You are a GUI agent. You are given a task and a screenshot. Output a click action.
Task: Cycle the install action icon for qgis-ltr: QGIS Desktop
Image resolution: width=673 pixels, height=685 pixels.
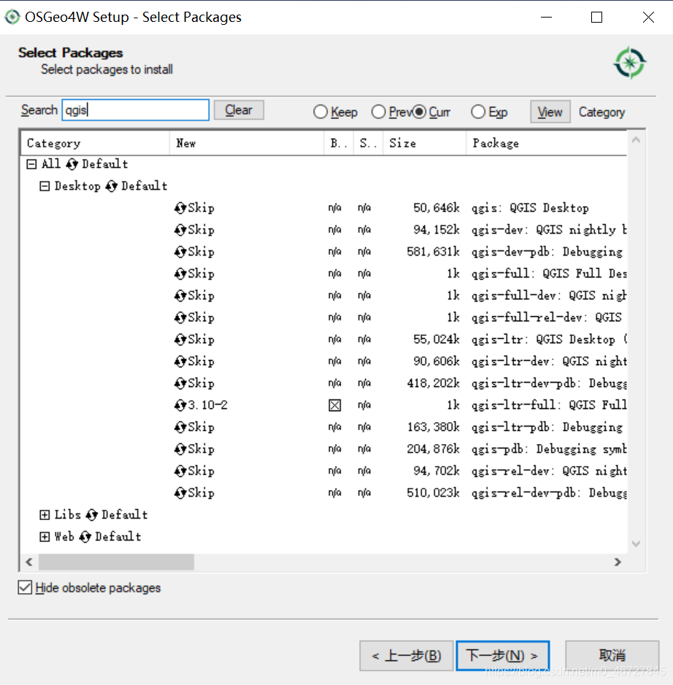coord(180,340)
